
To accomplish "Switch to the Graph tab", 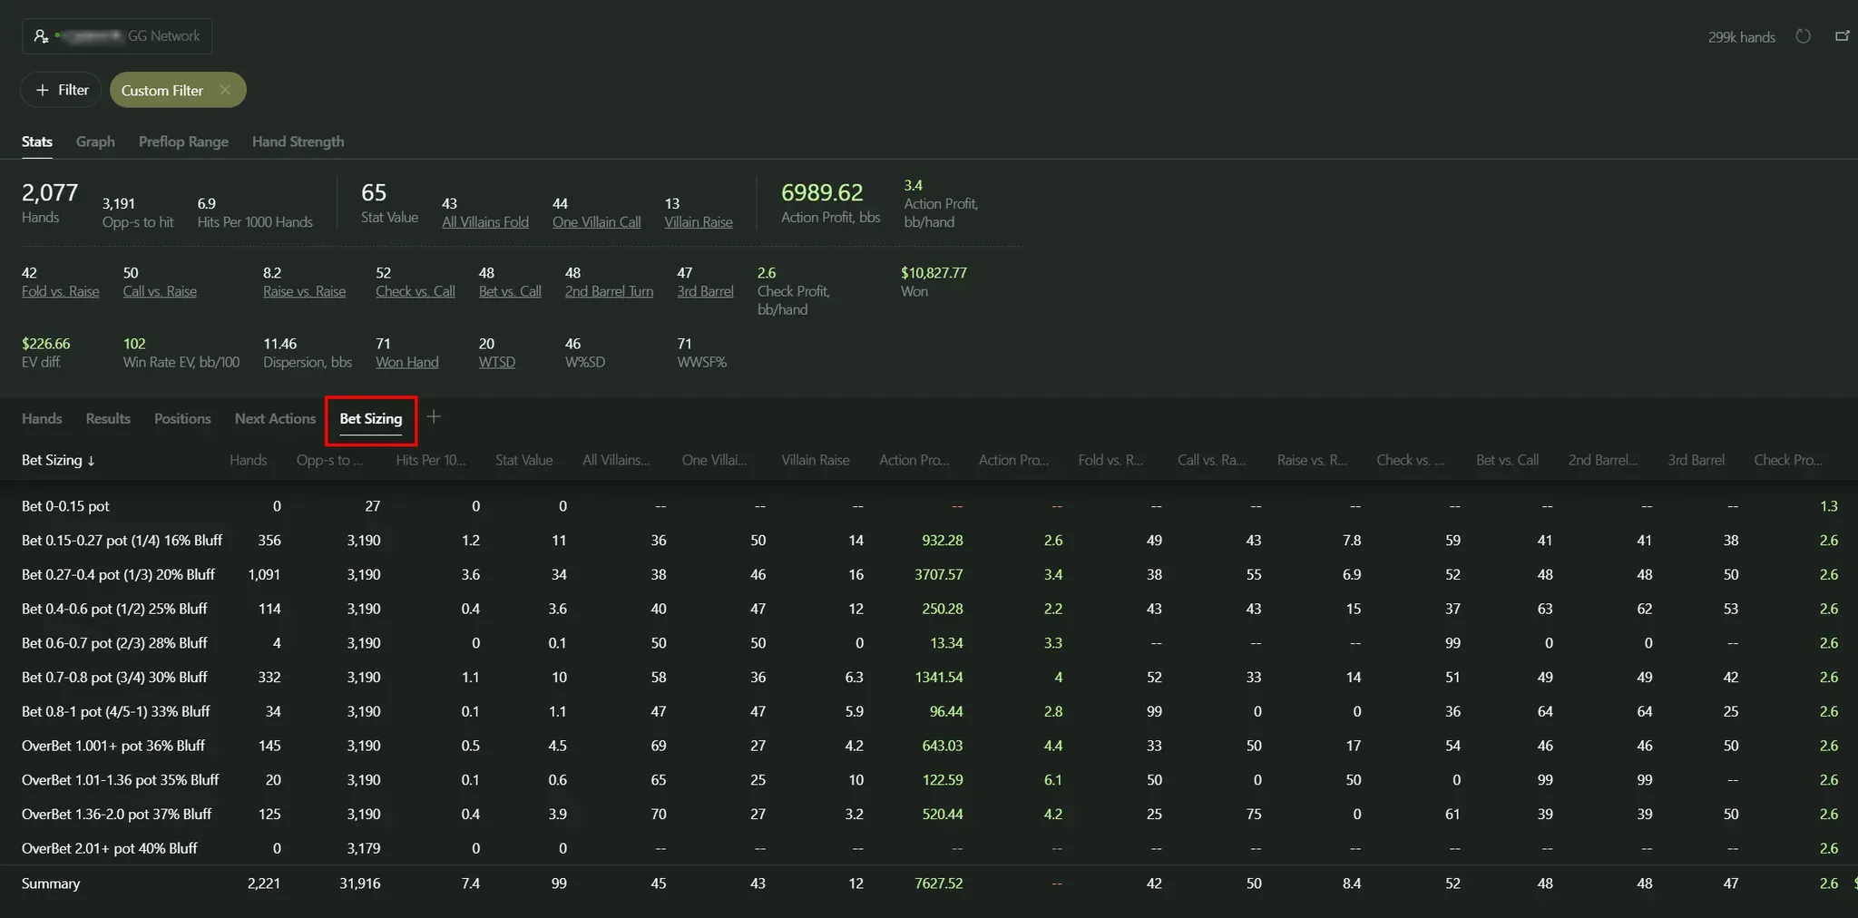I will tap(95, 142).
